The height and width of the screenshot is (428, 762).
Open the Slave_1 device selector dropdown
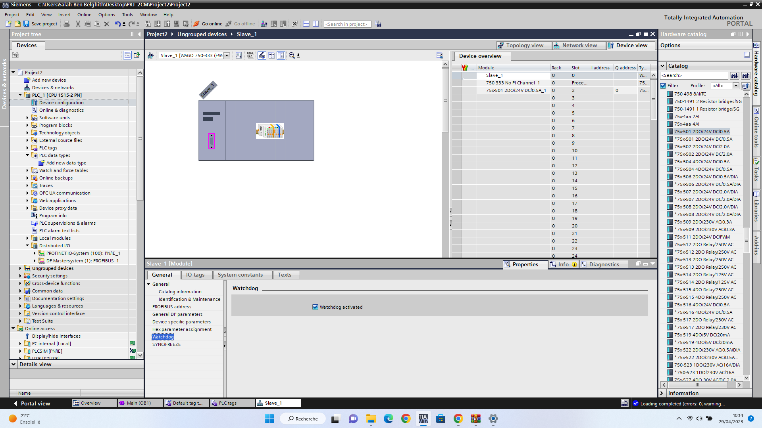[227, 55]
